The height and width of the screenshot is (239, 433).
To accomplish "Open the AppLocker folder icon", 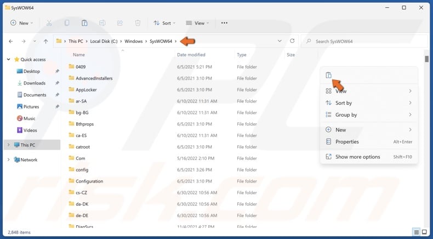I will [x=71, y=89].
